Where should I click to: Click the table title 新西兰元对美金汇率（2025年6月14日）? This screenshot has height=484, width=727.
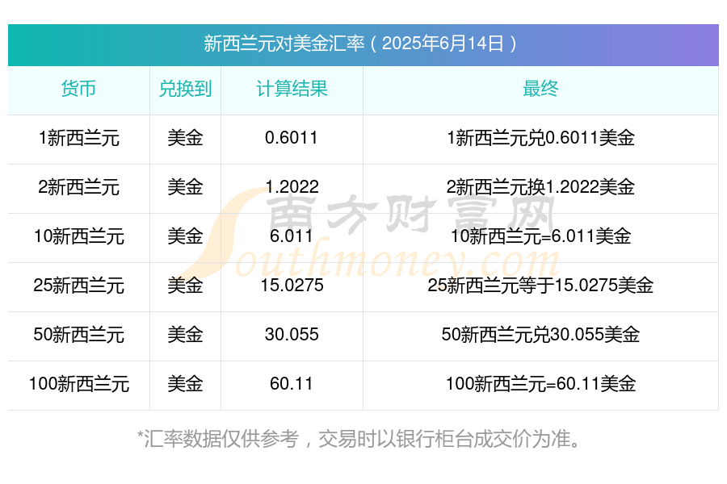point(360,44)
